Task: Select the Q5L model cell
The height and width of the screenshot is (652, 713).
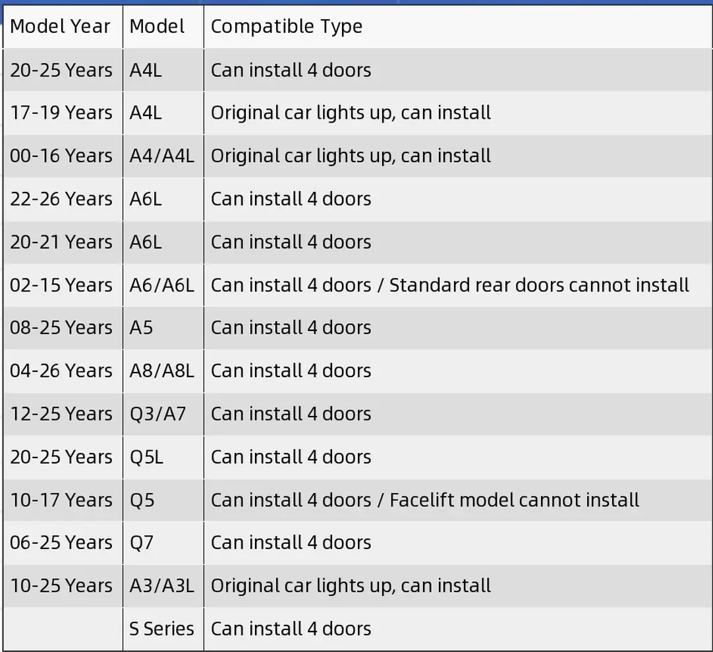Action: (146, 457)
